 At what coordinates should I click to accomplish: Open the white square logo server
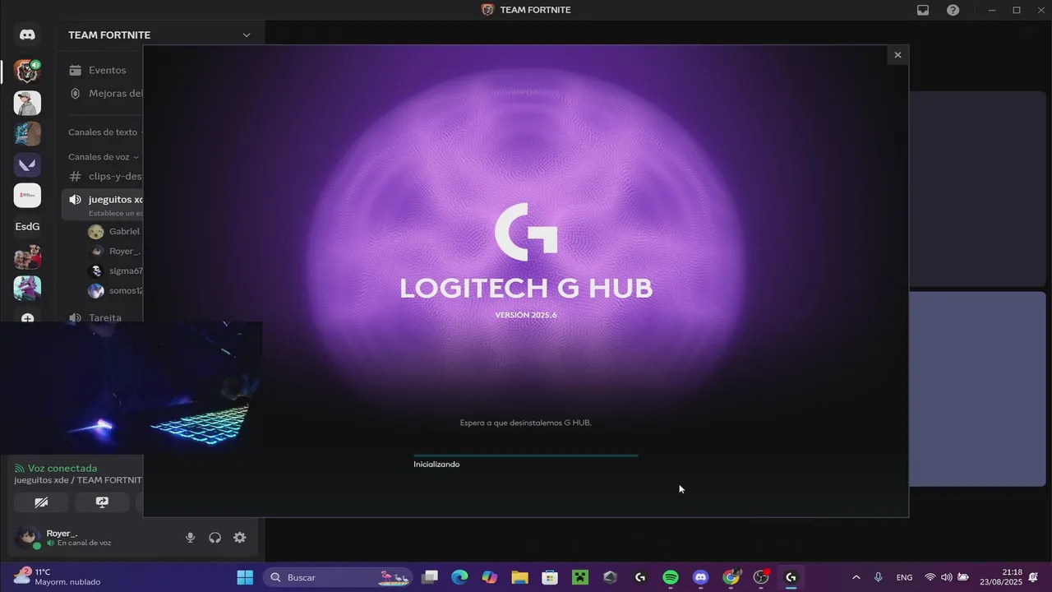coord(27,196)
